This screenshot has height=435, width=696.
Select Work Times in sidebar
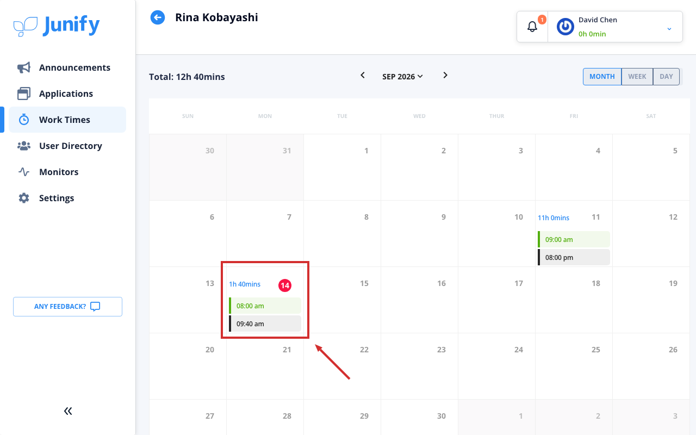(x=67, y=120)
